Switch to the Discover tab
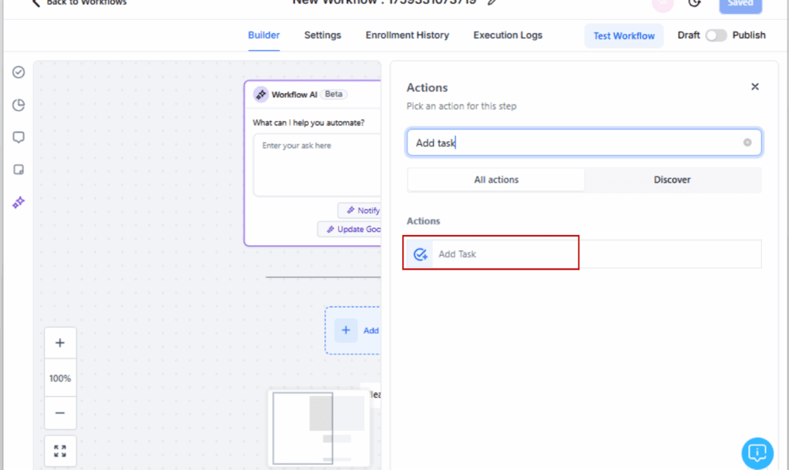789x470 pixels. pos(671,179)
